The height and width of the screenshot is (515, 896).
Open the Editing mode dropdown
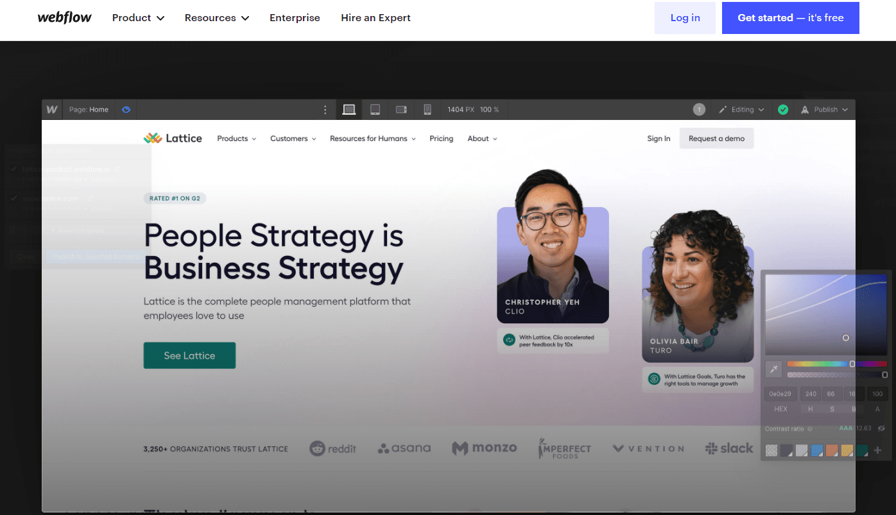click(x=741, y=110)
